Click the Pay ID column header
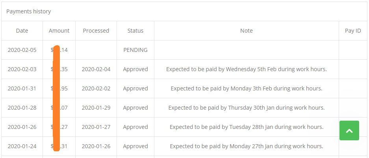The height and width of the screenshot is (158, 369). 353,31
